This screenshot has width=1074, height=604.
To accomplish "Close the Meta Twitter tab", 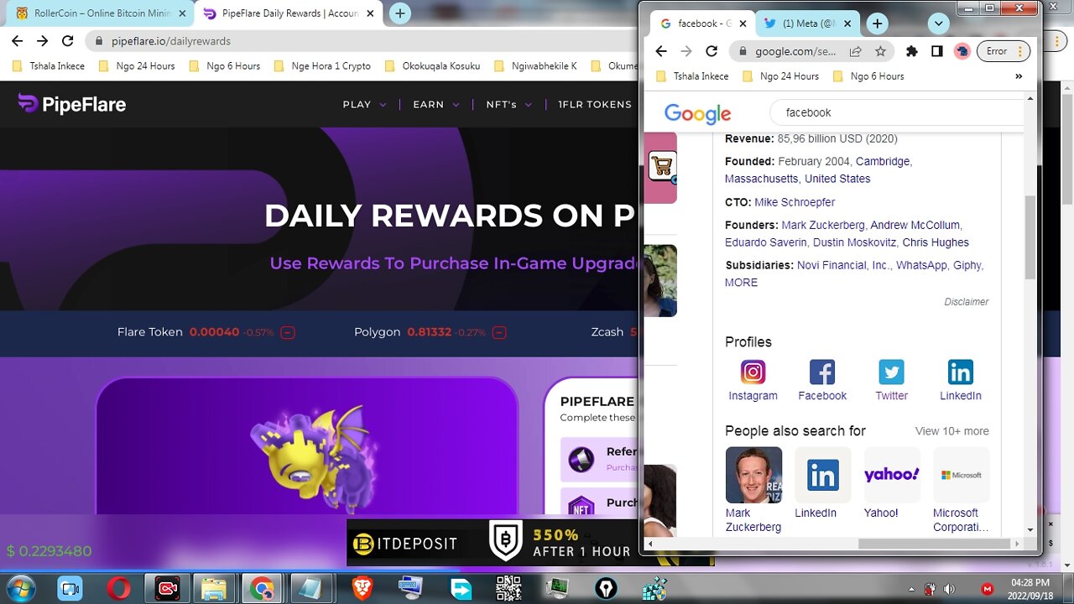I will (x=847, y=23).
